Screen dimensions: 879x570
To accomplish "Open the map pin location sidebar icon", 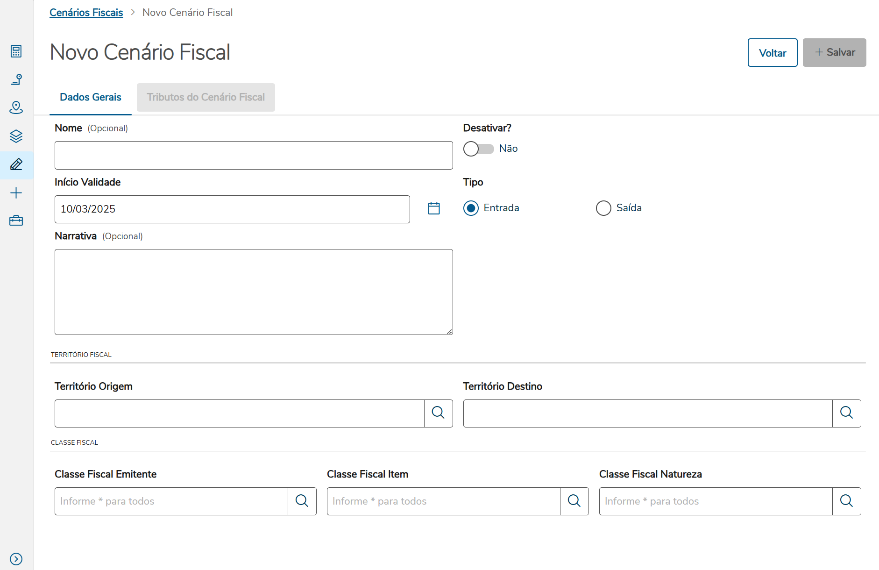I will pyautogui.click(x=16, y=107).
